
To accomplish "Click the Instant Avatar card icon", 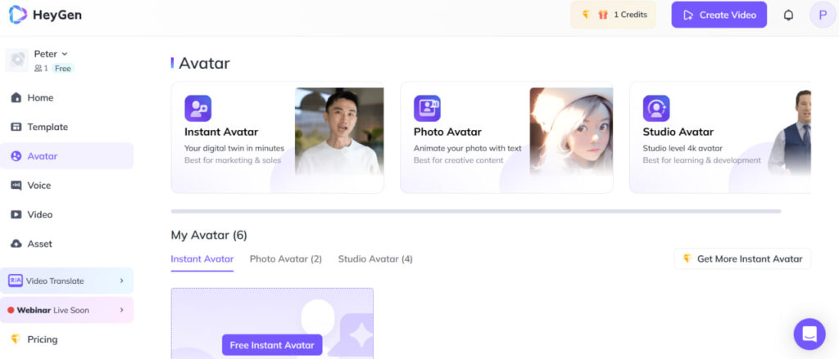I will [198, 109].
